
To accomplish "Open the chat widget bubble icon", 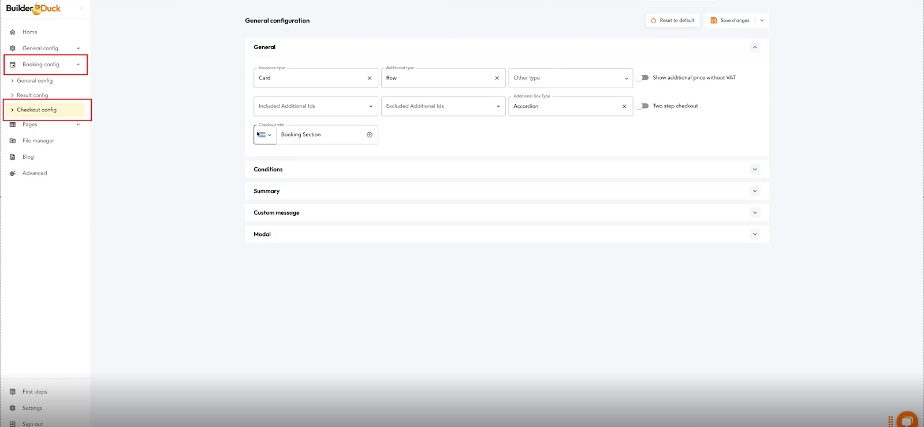I will point(907,420).
